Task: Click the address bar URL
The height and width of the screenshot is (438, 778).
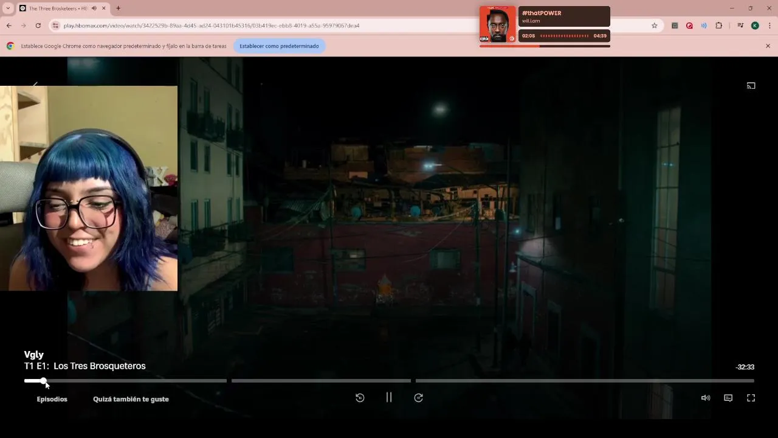Action: (x=212, y=26)
